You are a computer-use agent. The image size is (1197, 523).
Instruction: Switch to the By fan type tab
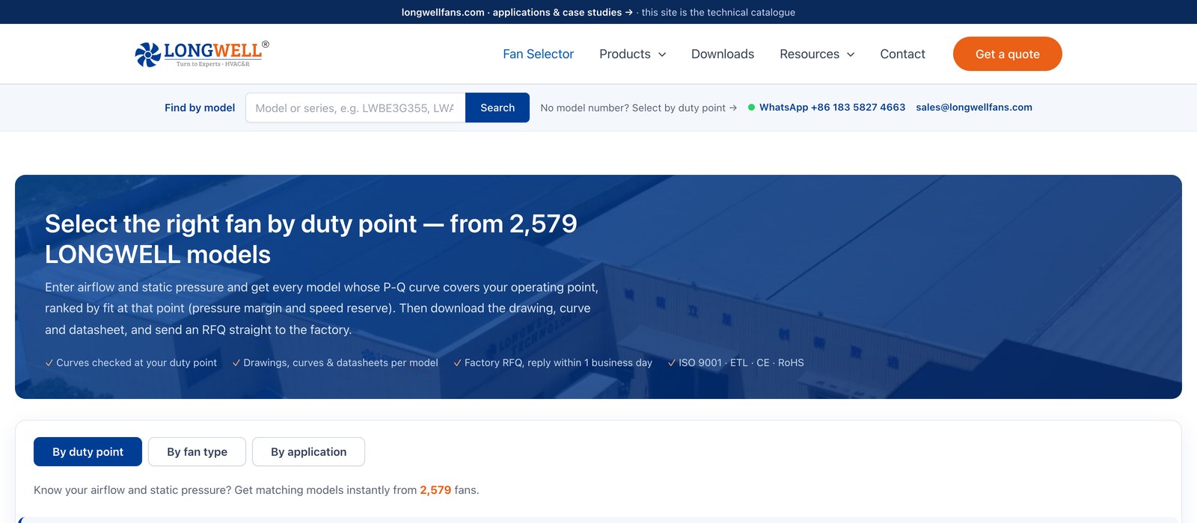[197, 452]
